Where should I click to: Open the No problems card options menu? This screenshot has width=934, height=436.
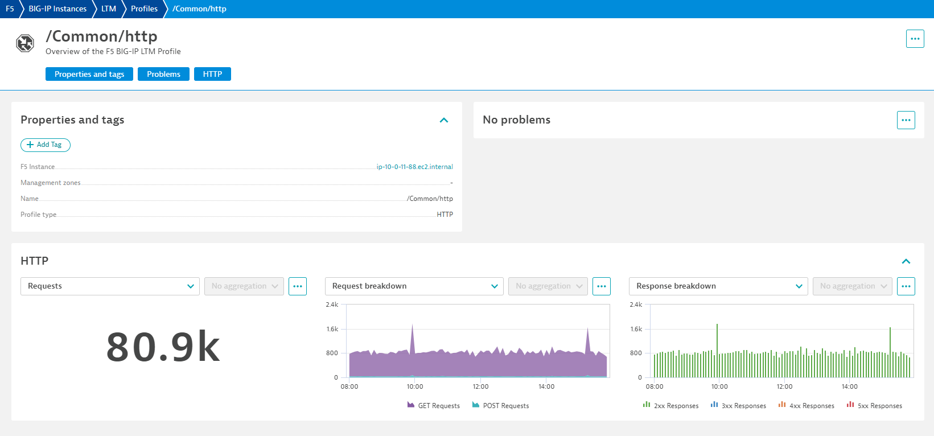906,120
